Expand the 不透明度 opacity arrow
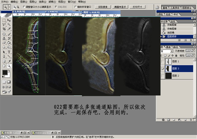The image size is (197, 139). (x=193, y=51)
